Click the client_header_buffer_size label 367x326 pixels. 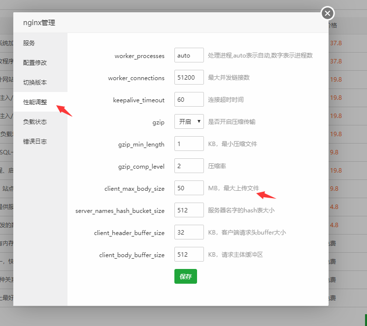(129, 233)
